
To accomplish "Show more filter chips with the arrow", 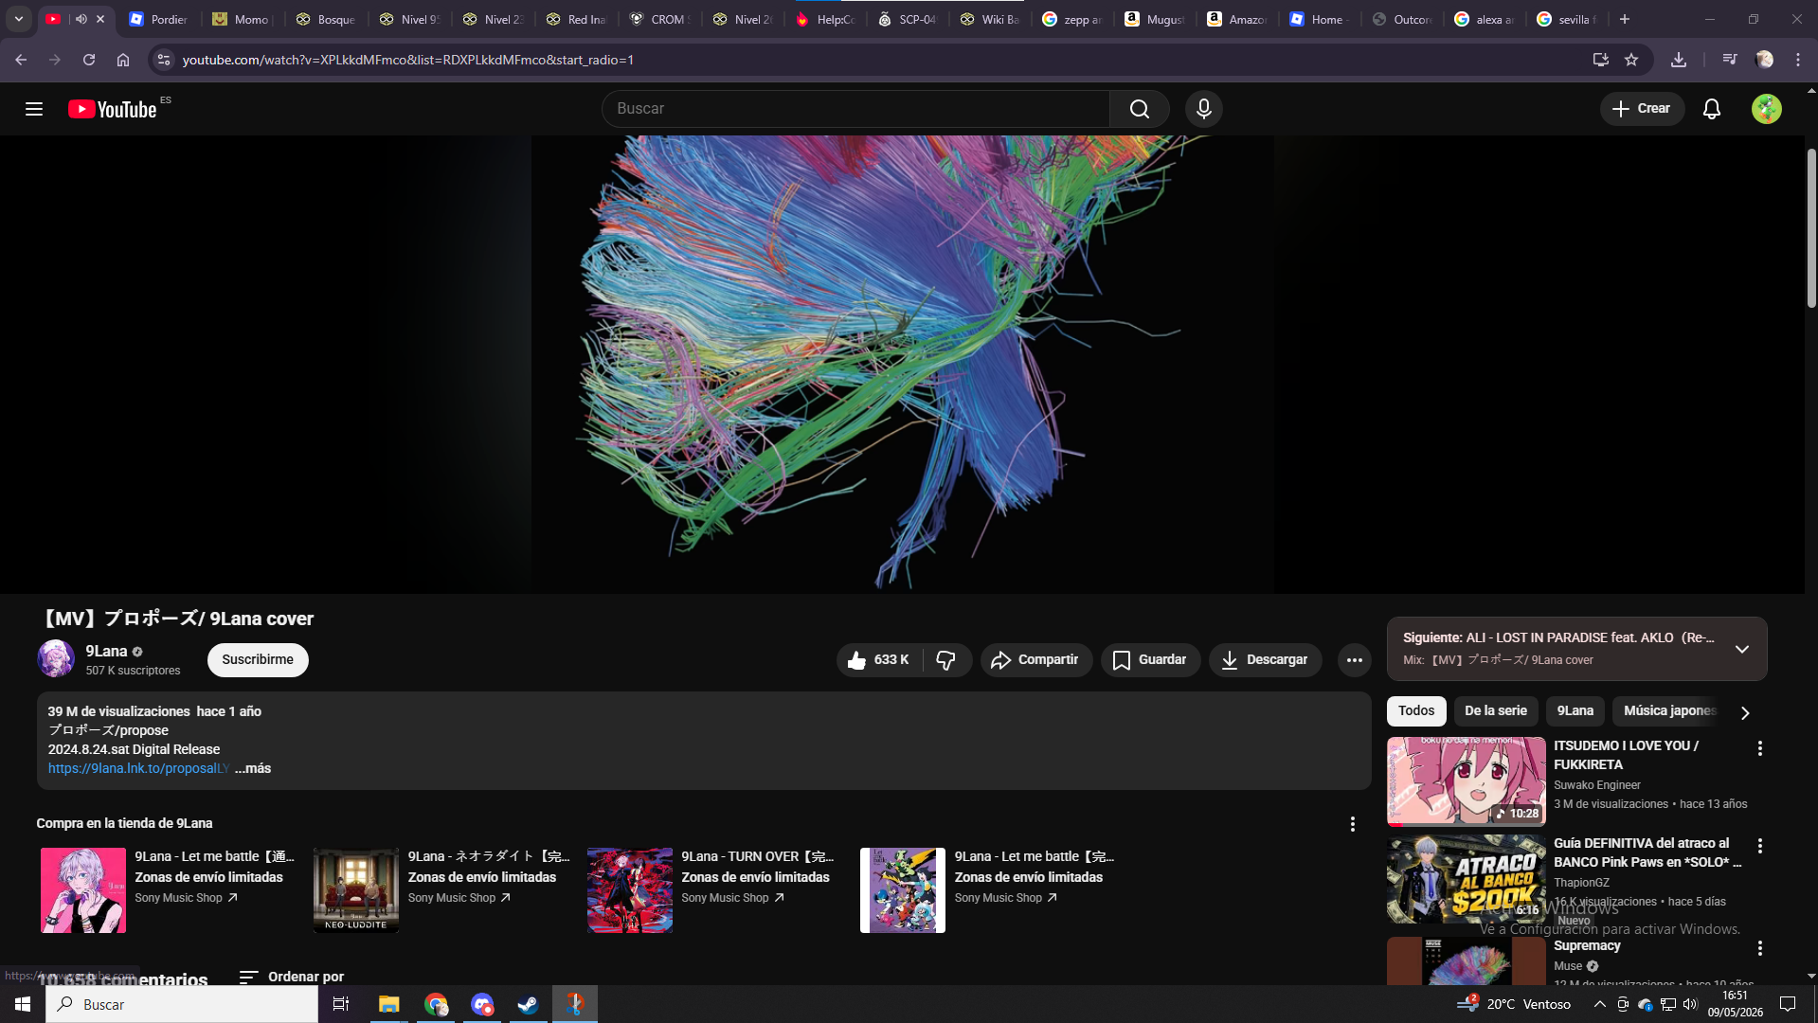I will point(1745,712).
